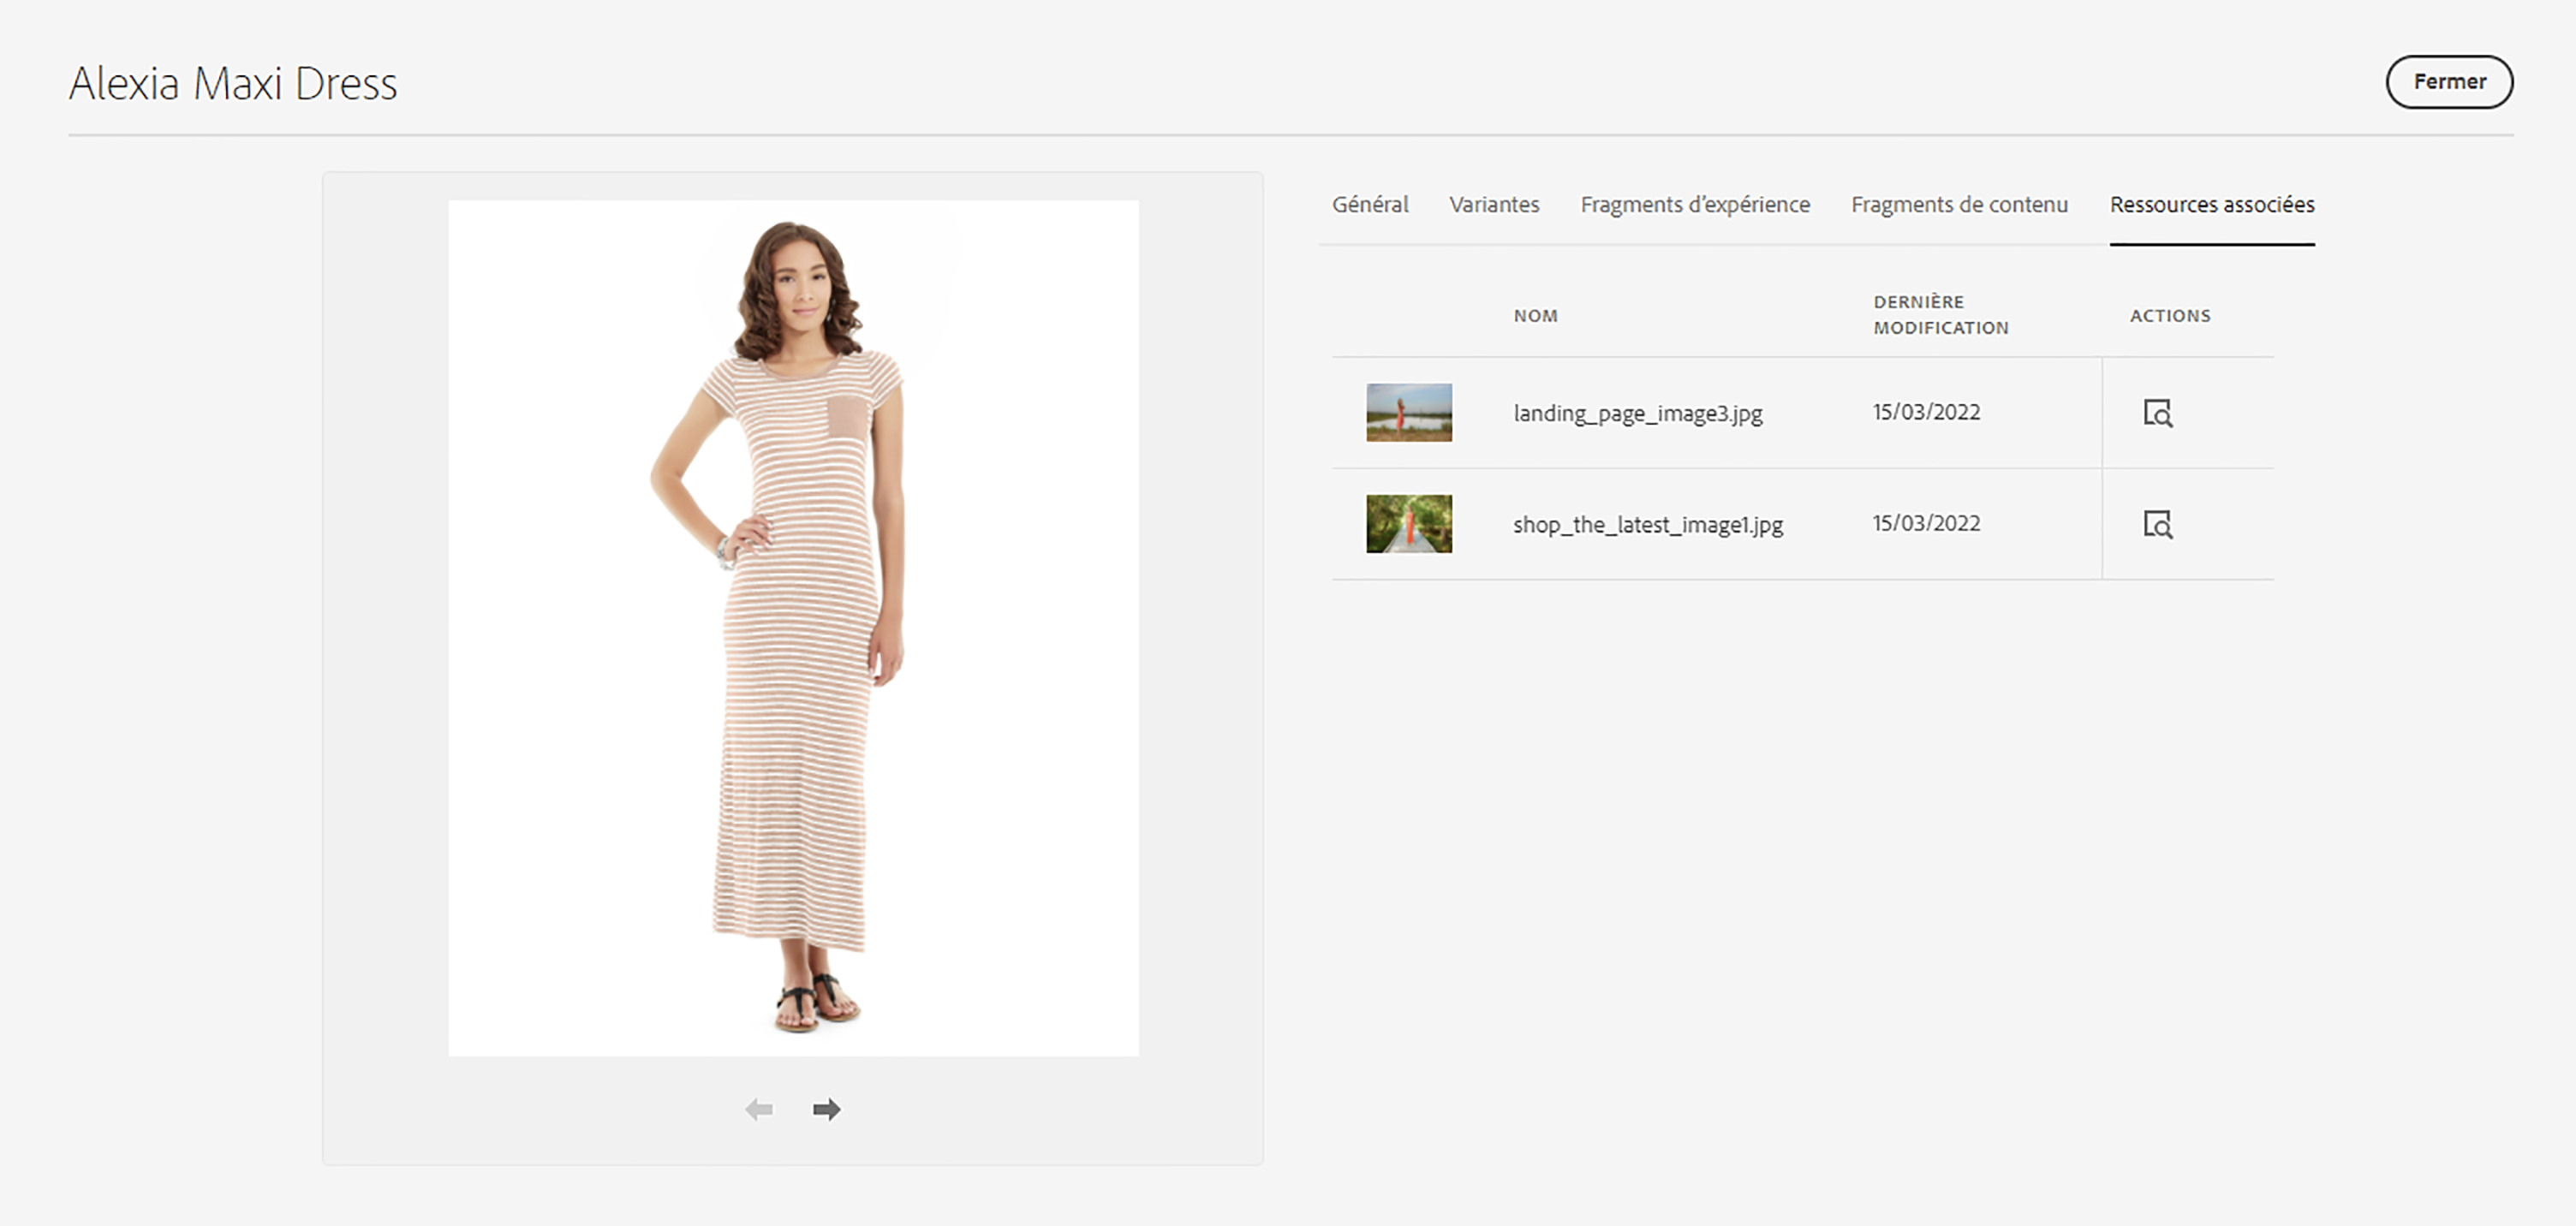Click the landing_page_image3.jpg thumbnail
The image size is (2576, 1226).
[x=1408, y=412]
